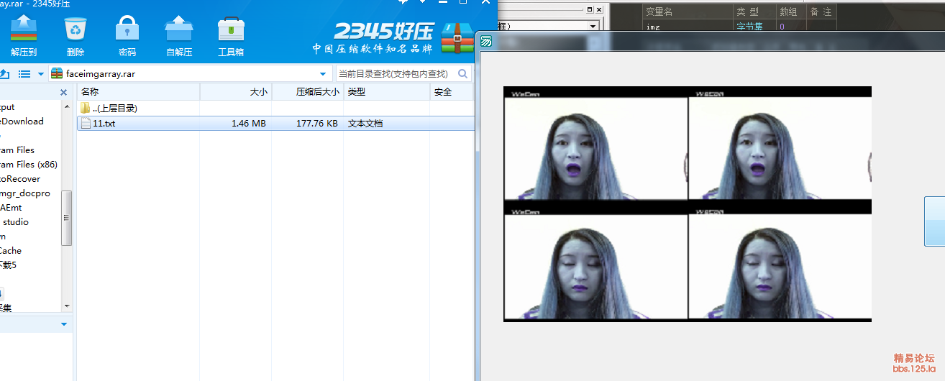Click the 易 icon in the image window title bar

point(486,41)
